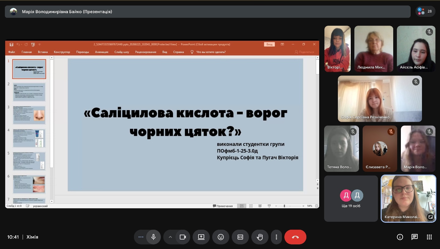Click the 54% zoom level in PowerPoint
Screen dimensions: 440x249
tap(310, 206)
